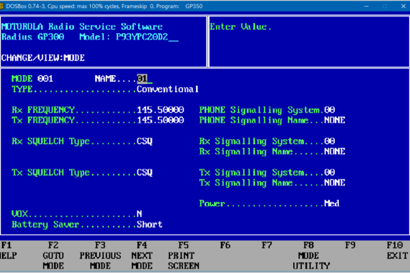
Task: Select the F2 GOTO MODE option
Action: click(x=53, y=255)
